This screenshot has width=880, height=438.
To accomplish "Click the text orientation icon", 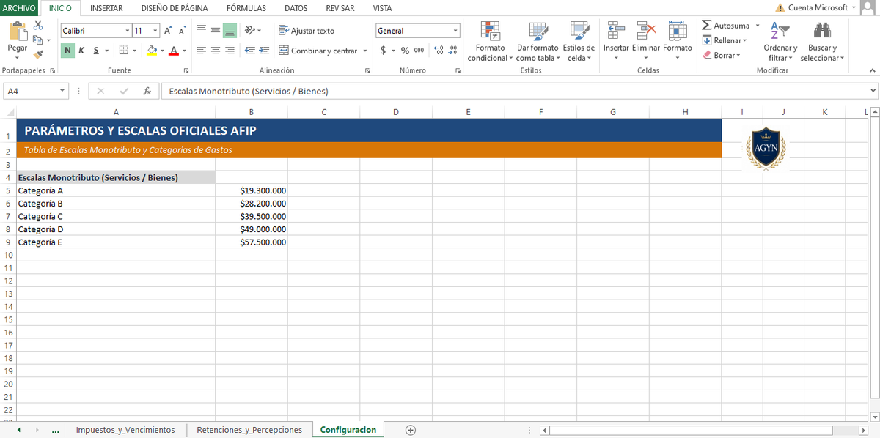I will pyautogui.click(x=250, y=31).
